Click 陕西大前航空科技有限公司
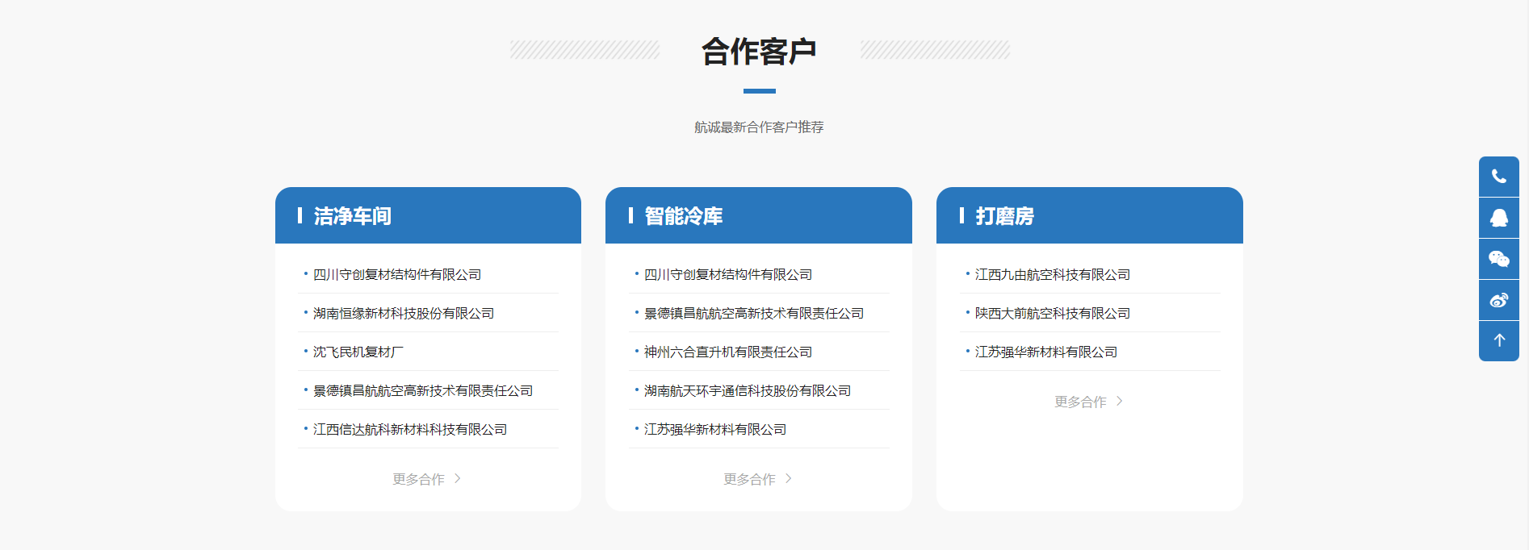 point(1053,314)
